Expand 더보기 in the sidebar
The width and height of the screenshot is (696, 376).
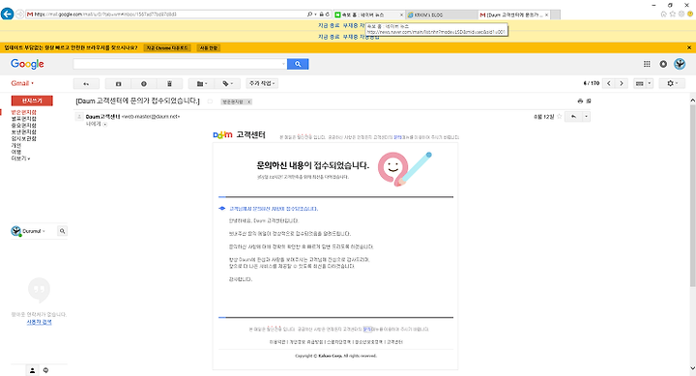[x=20, y=159]
